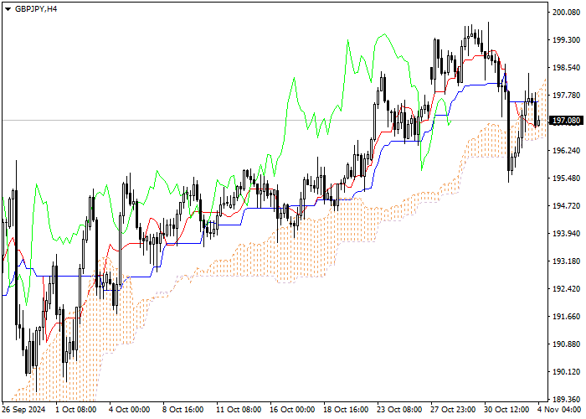
Task: Click the 193.180 price axis label
Action: click(566, 261)
